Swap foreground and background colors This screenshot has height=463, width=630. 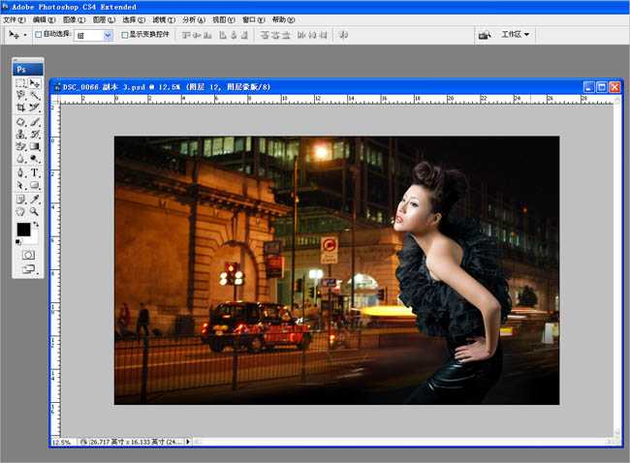[36, 225]
